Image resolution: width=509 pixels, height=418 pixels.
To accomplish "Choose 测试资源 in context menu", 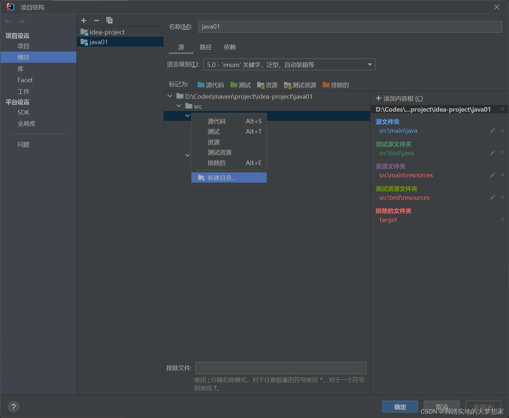I will pos(229,153).
